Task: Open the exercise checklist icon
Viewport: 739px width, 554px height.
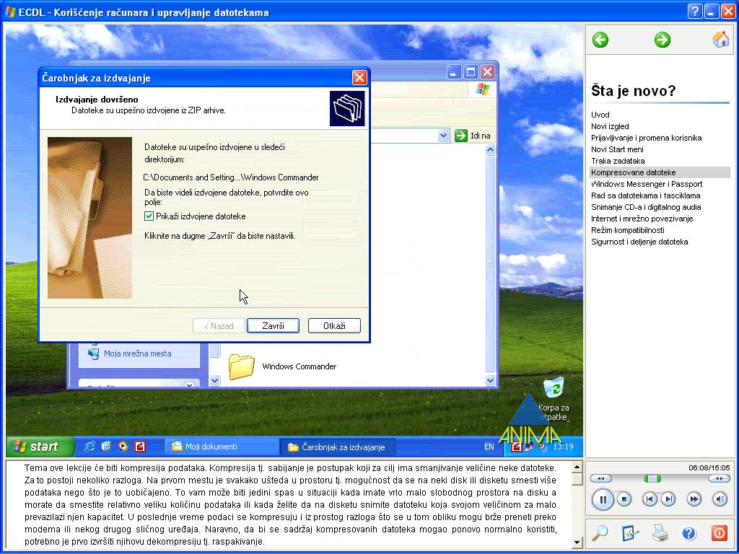Action: click(629, 533)
